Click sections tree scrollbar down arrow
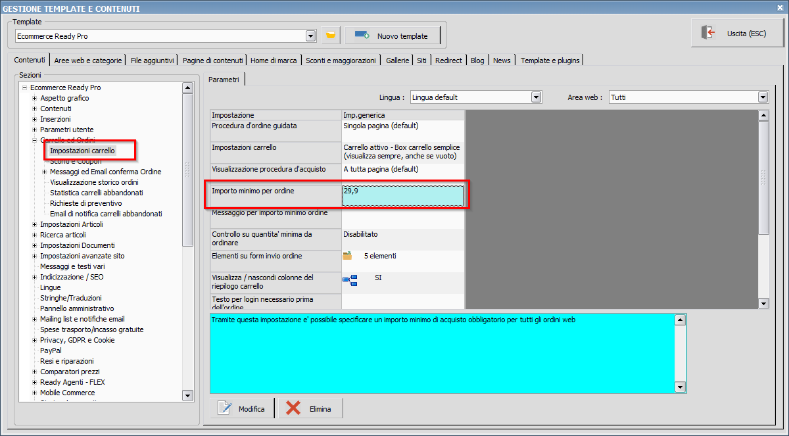 (187, 396)
